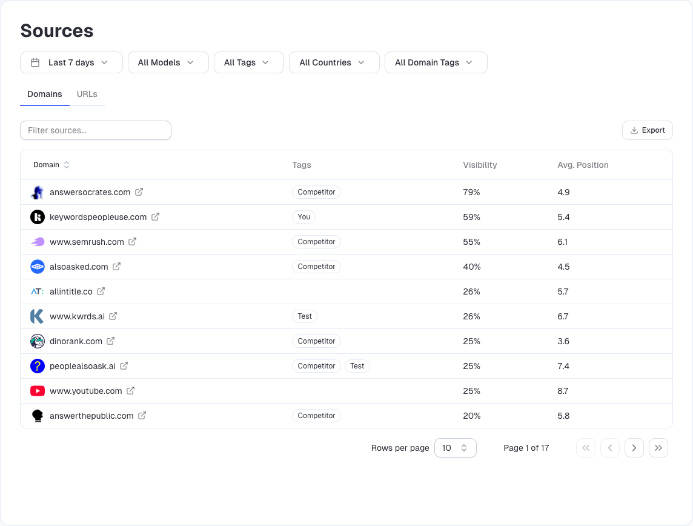
Task: Select the answersocrates.com domain name
Action: coord(90,192)
